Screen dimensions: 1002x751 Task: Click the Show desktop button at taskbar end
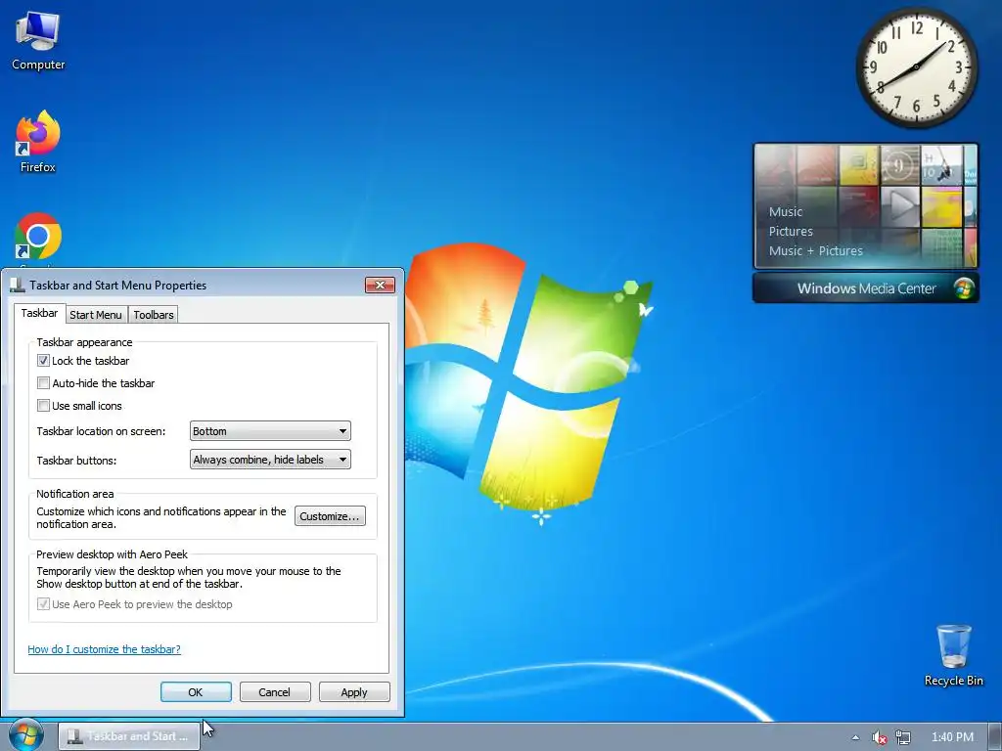(995, 736)
